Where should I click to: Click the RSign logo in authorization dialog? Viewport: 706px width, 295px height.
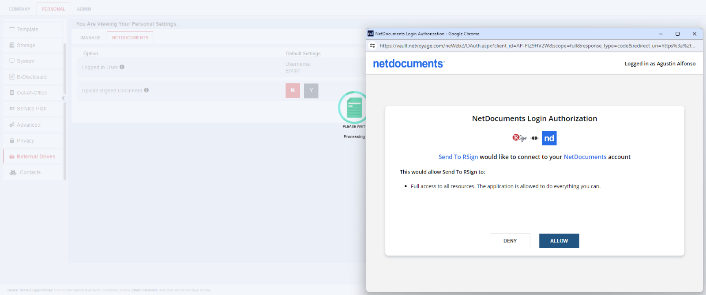click(x=520, y=138)
